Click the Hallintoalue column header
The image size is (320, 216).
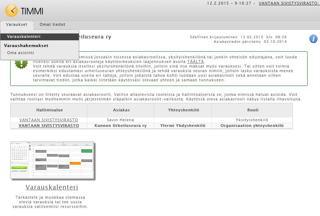[50, 110]
